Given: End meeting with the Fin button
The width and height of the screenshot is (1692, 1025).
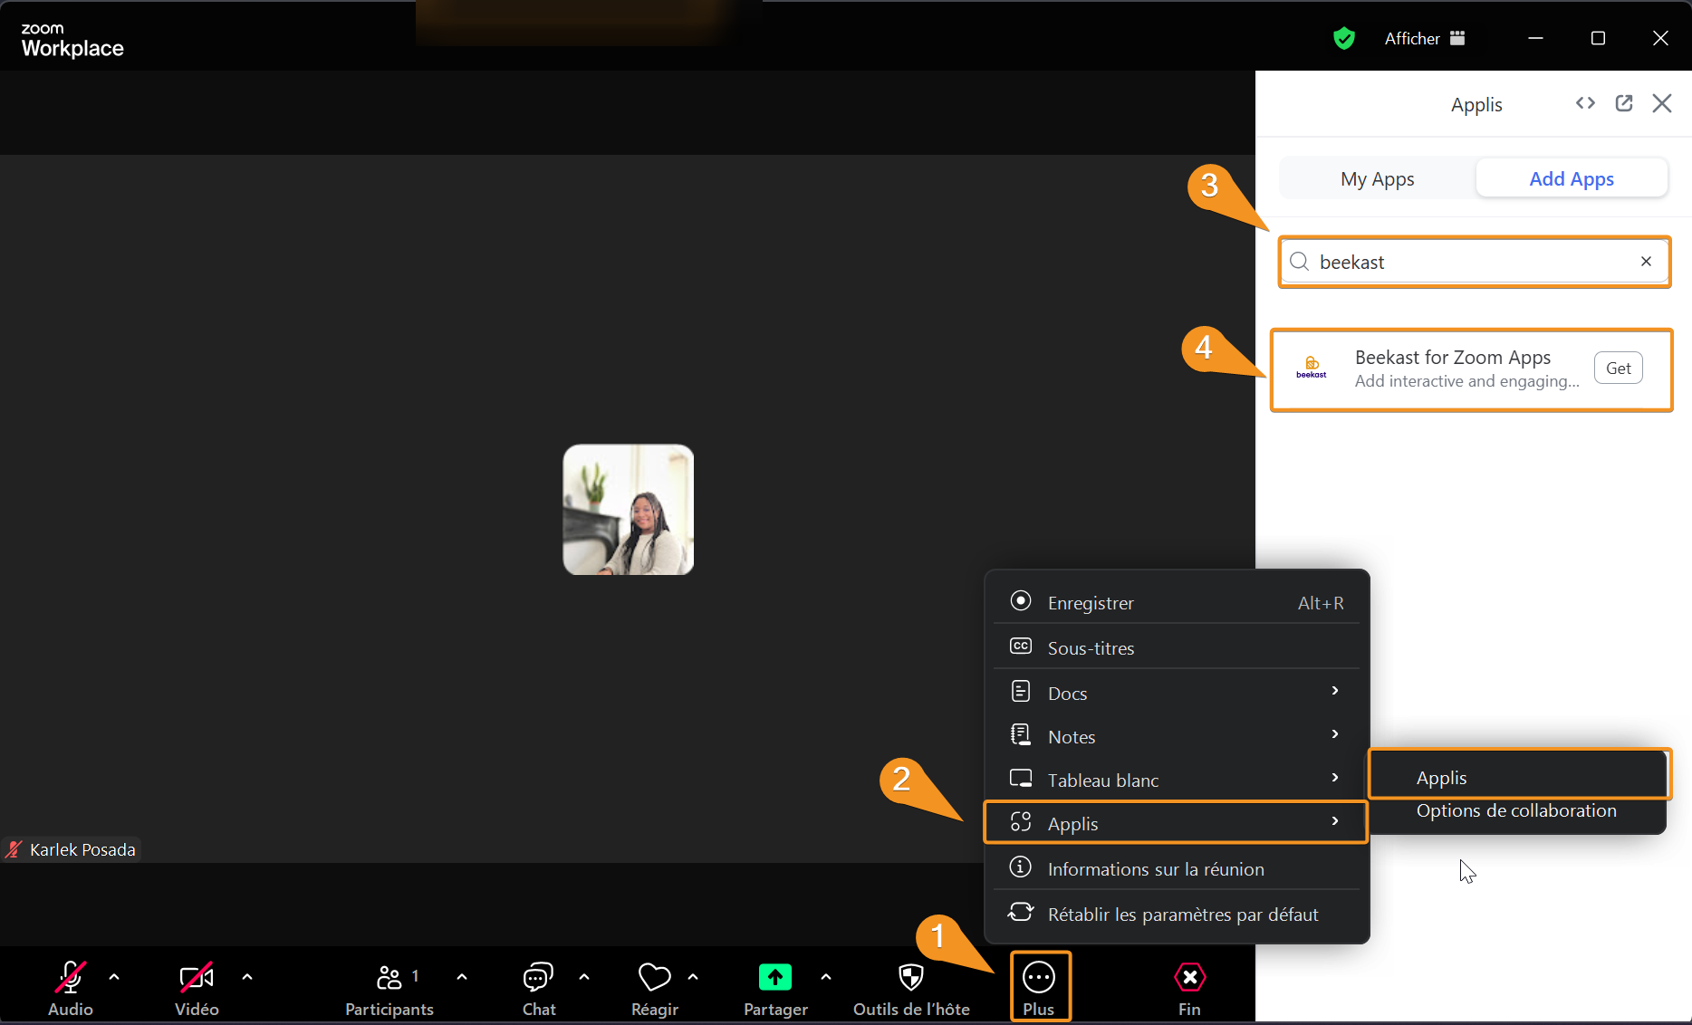Looking at the screenshot, I should (1189, 987).
